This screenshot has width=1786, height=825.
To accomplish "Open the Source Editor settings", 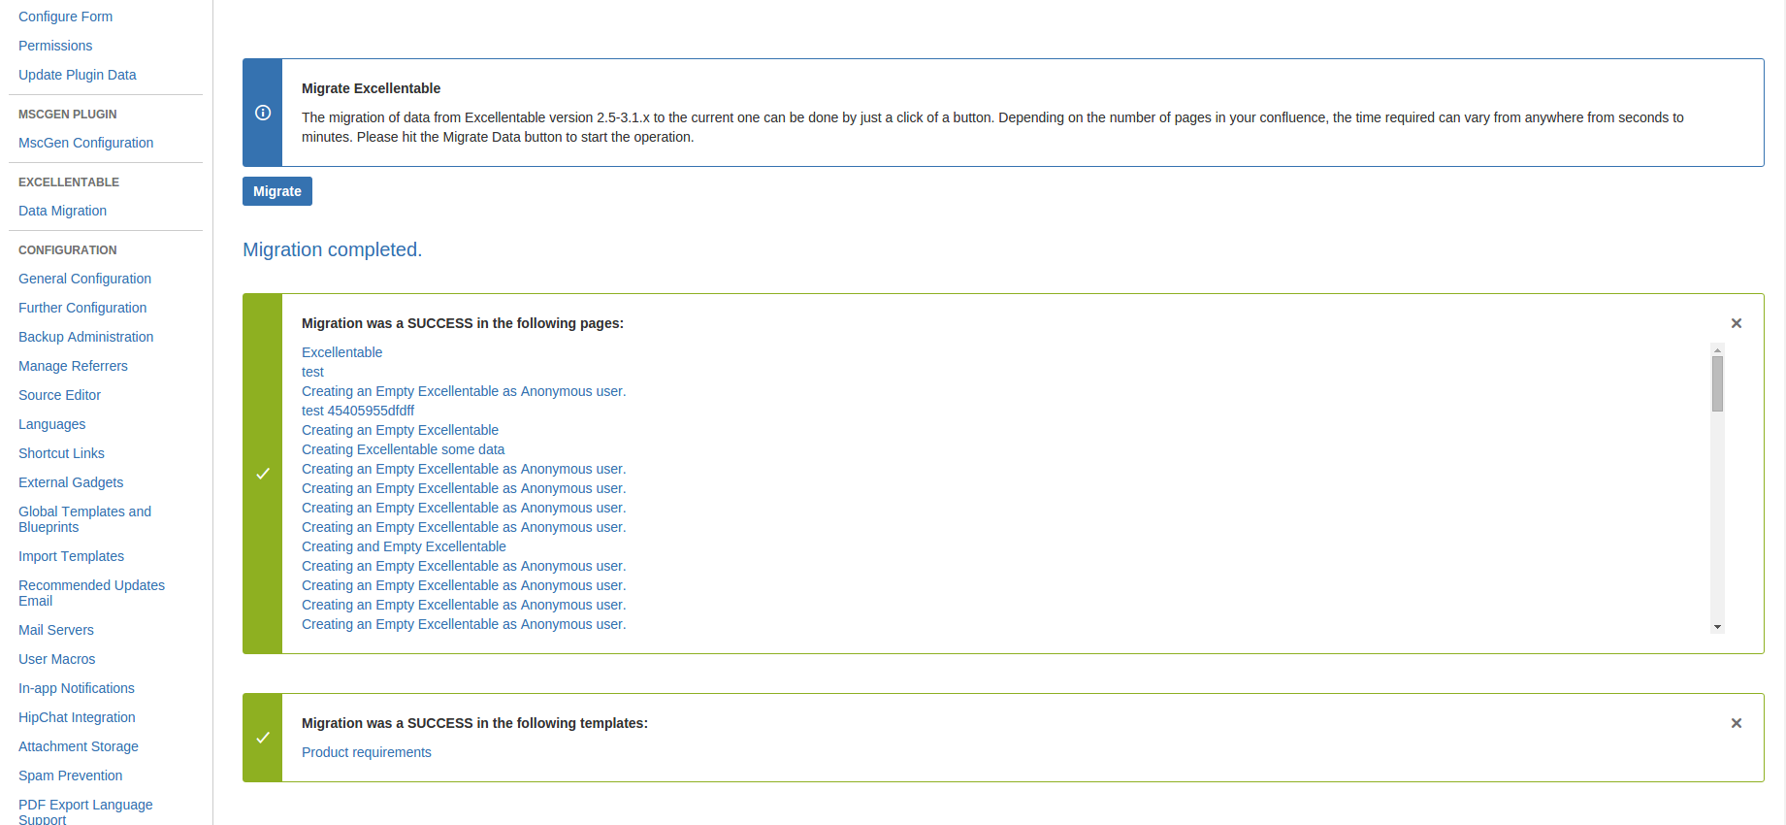I will click(59, 395).
